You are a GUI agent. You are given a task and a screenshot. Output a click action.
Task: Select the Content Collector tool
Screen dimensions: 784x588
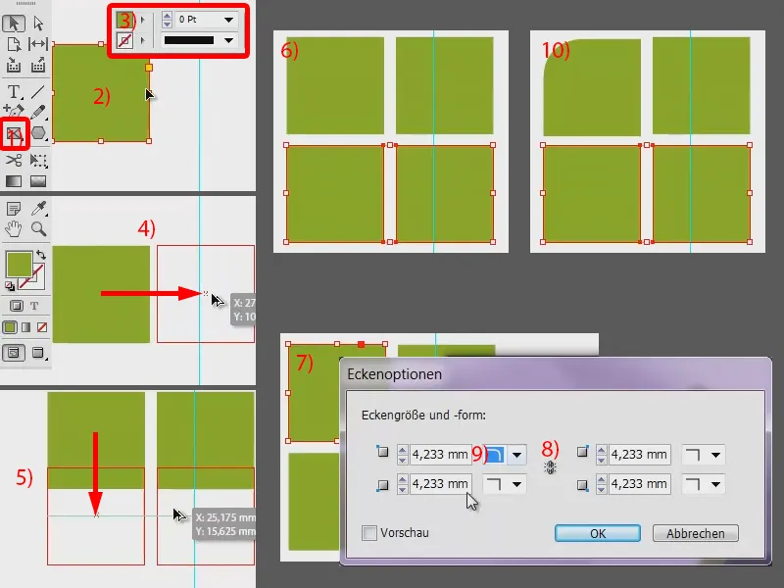tap(14, 66)
